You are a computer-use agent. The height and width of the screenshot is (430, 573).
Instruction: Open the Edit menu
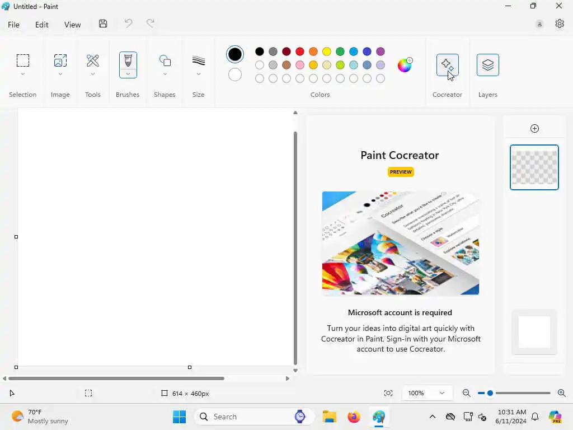coord(41,25)
